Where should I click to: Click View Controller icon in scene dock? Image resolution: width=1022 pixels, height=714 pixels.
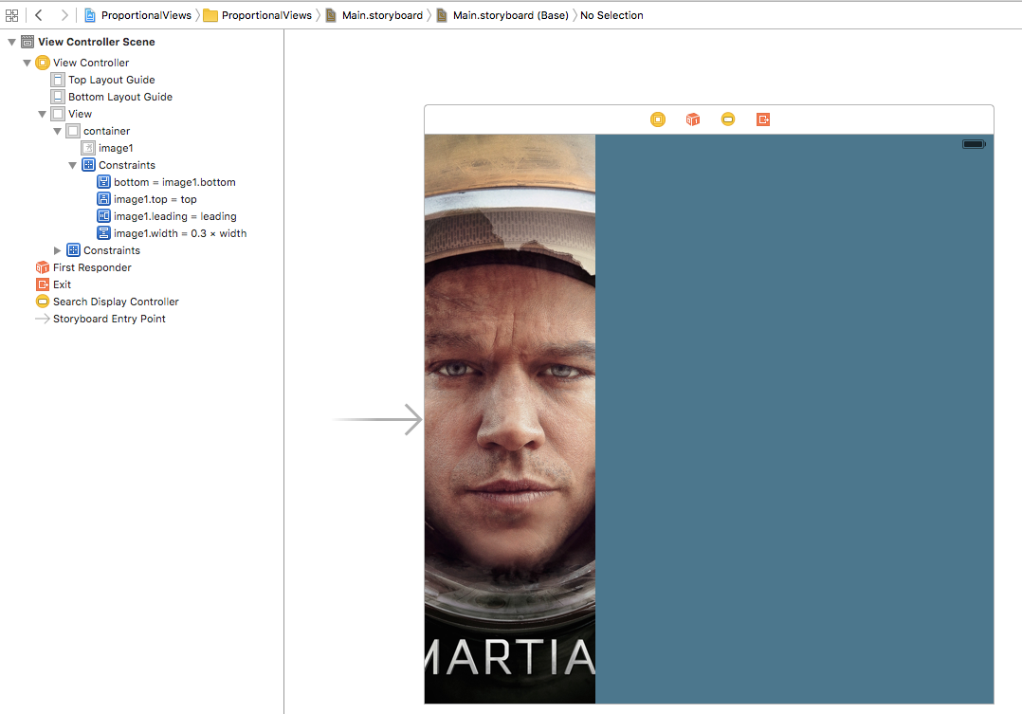coord(658,119)
